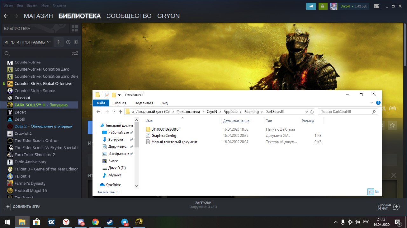The height and width of the screenshot is (228, 407).
Task: Open the Друзья menu in Steam
Action: coord(32,5)
